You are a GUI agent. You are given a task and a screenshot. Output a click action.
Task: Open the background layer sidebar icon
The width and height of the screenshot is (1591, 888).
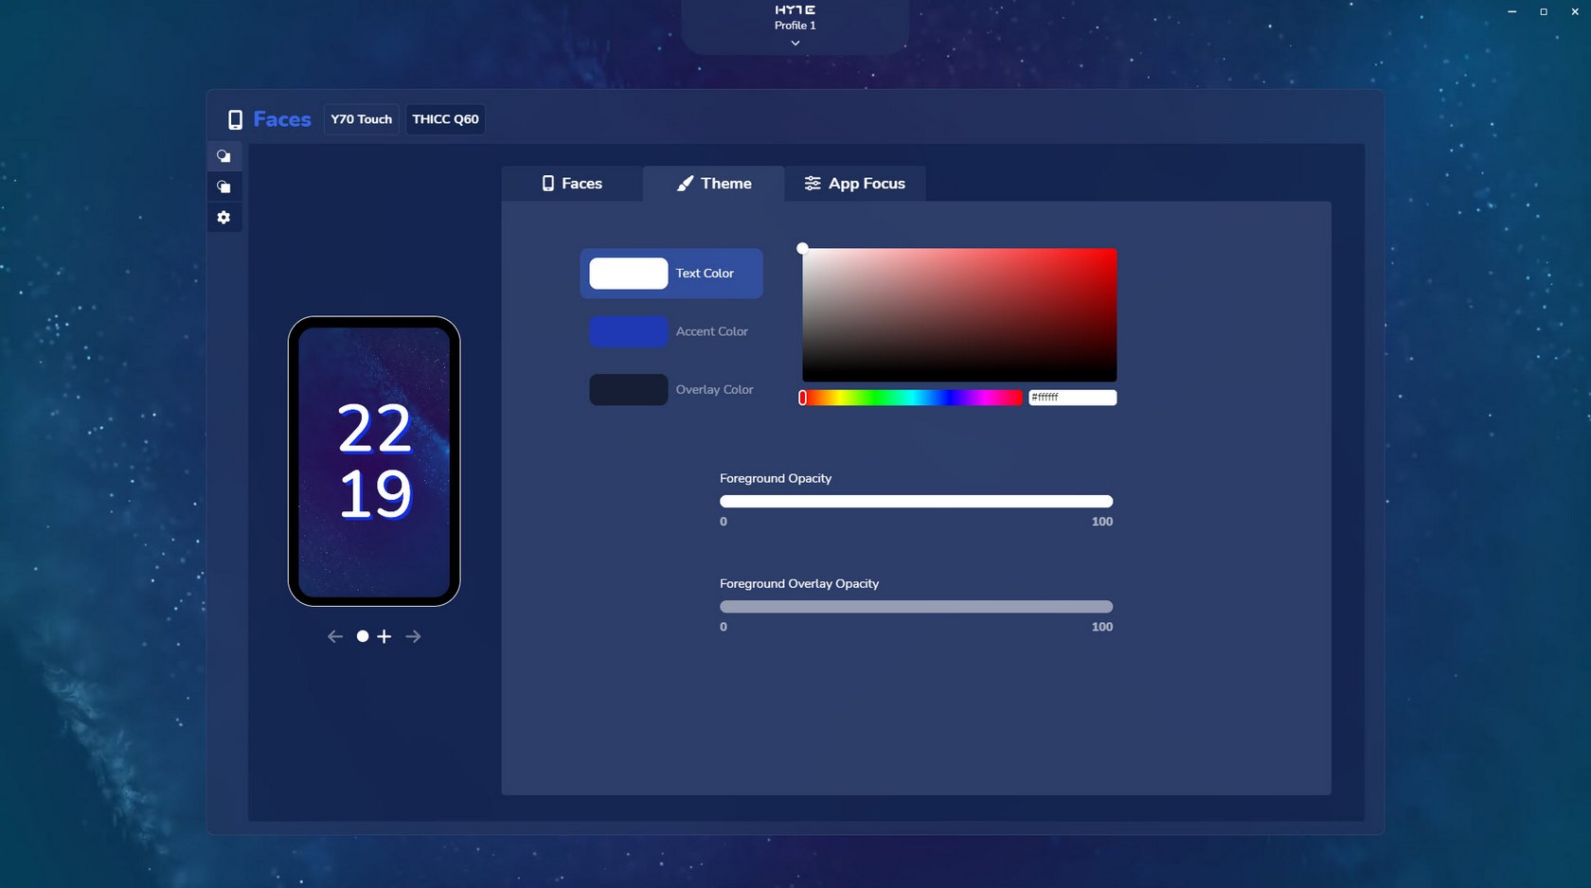coord(223,186)
